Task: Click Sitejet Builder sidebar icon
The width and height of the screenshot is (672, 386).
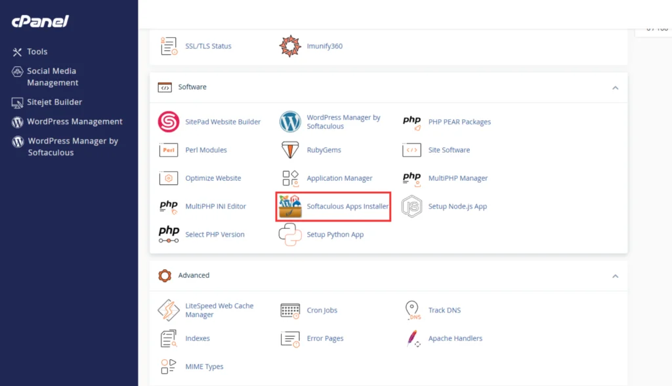Action: (17, 103)
